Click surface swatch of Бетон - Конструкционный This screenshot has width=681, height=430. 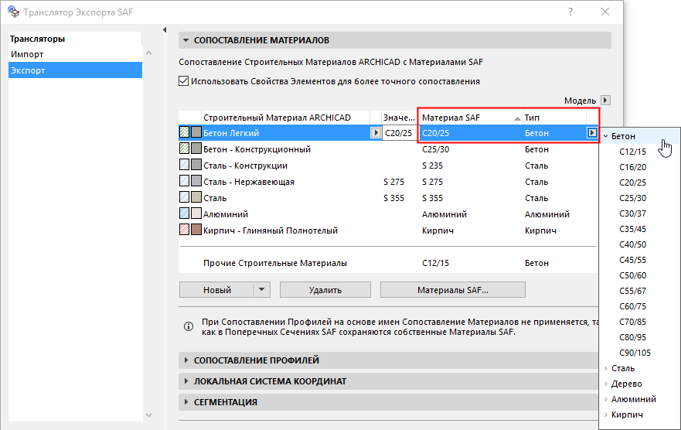point(196,149)
